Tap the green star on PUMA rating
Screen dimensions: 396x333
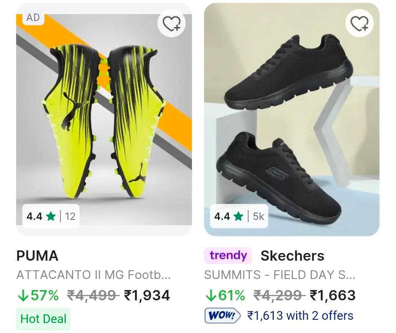51,216
